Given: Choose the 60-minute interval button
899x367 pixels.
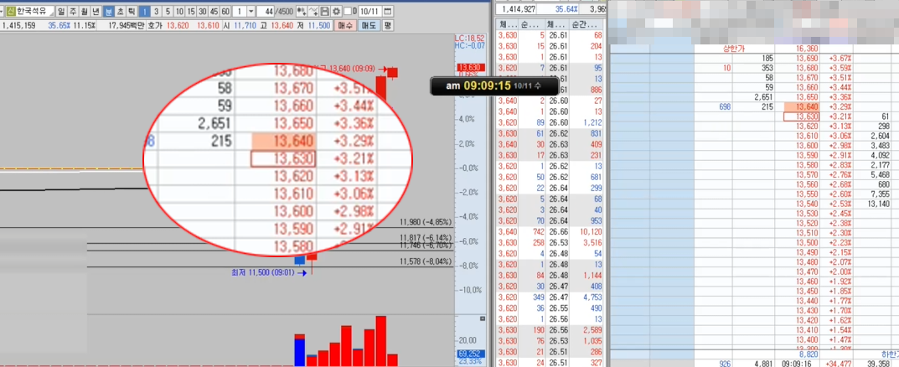Looking at the screenshot, I should [x=226, y=11].
